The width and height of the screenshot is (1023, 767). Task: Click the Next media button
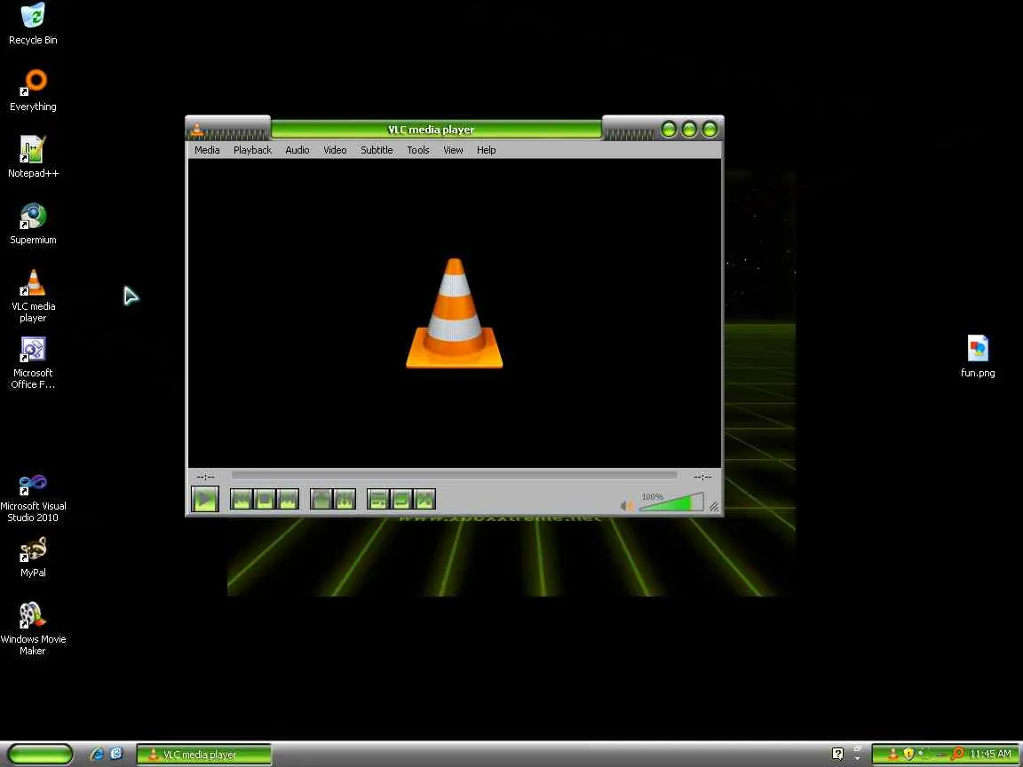tap(289, 500)
